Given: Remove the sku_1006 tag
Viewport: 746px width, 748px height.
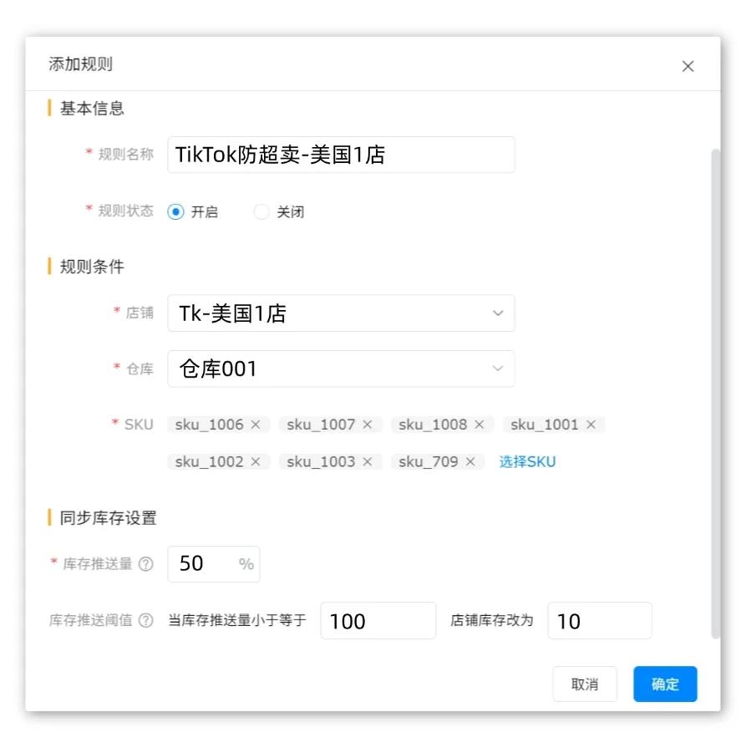Looking at the screenshot, I should pyautogui.click(x=256, y=425).
